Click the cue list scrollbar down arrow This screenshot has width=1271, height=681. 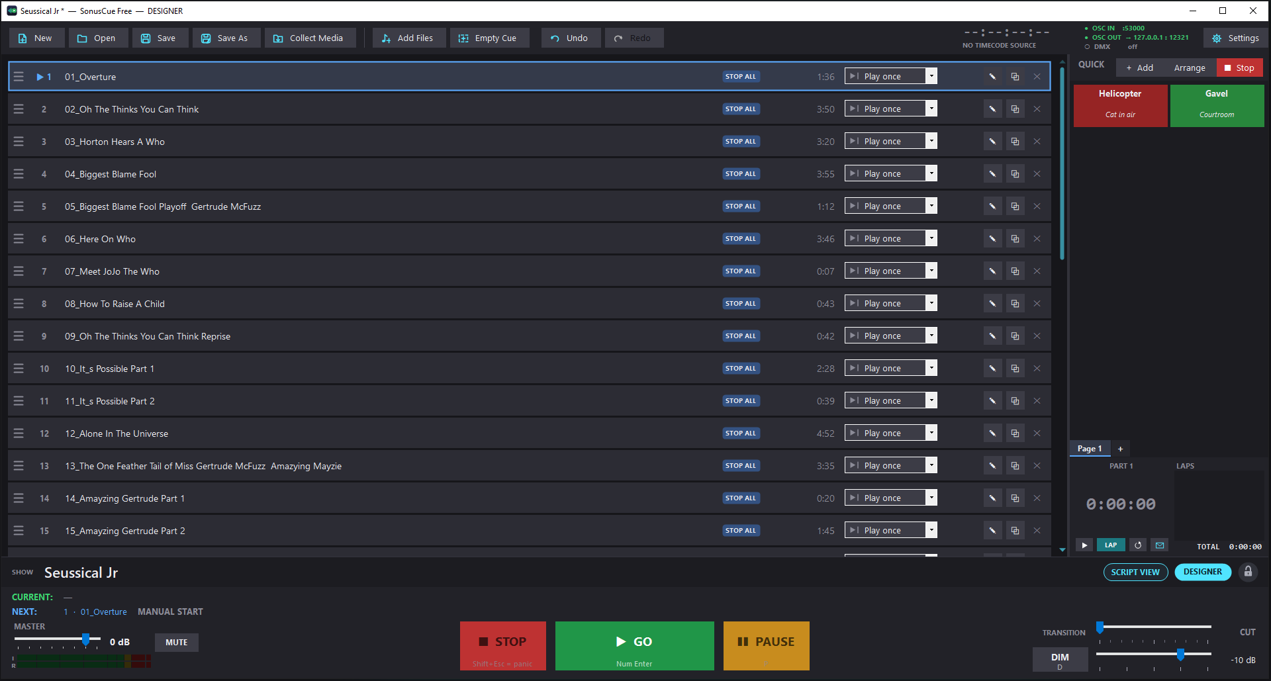(1062, 550)
